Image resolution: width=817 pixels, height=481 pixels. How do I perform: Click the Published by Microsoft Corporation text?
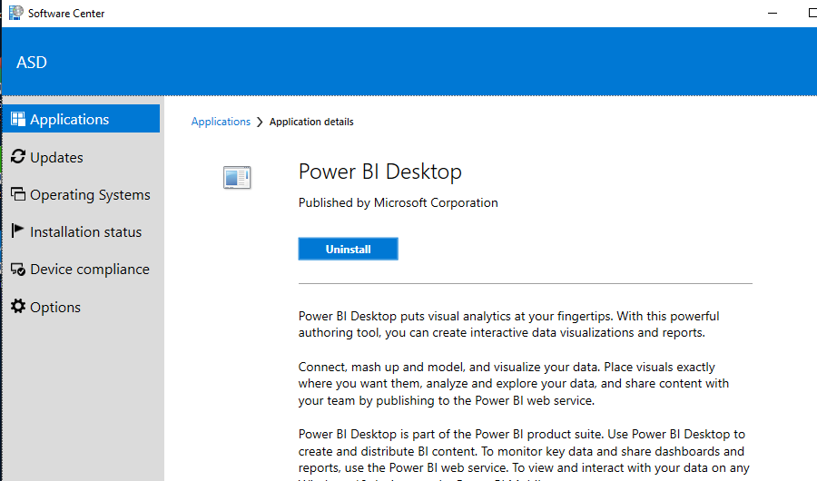click(399, 202)
